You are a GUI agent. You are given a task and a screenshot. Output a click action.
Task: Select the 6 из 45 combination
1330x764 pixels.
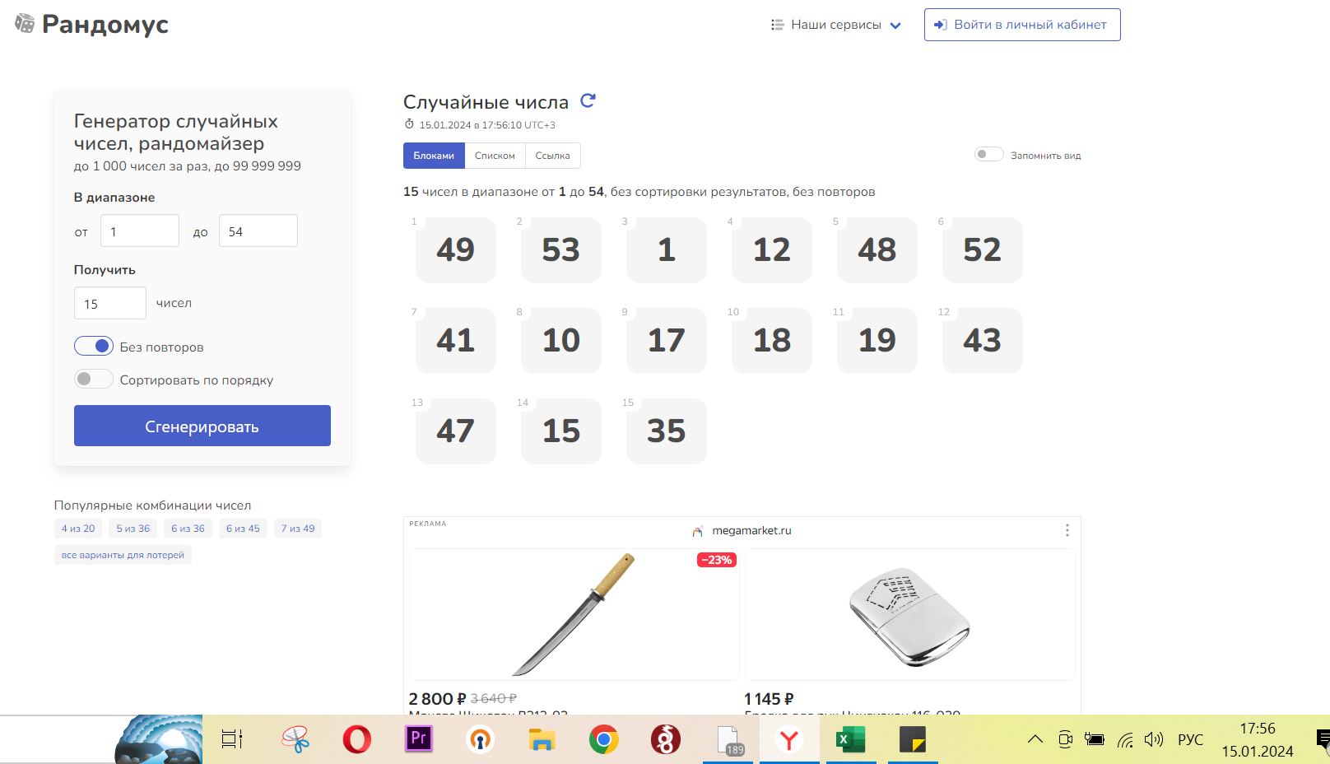(243, 529)
